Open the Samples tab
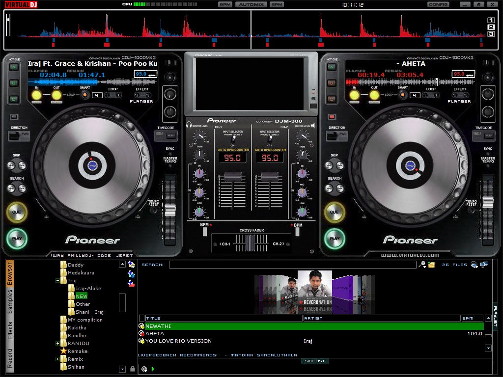Screen dimensions: 503x377 (x=10, y=302)
